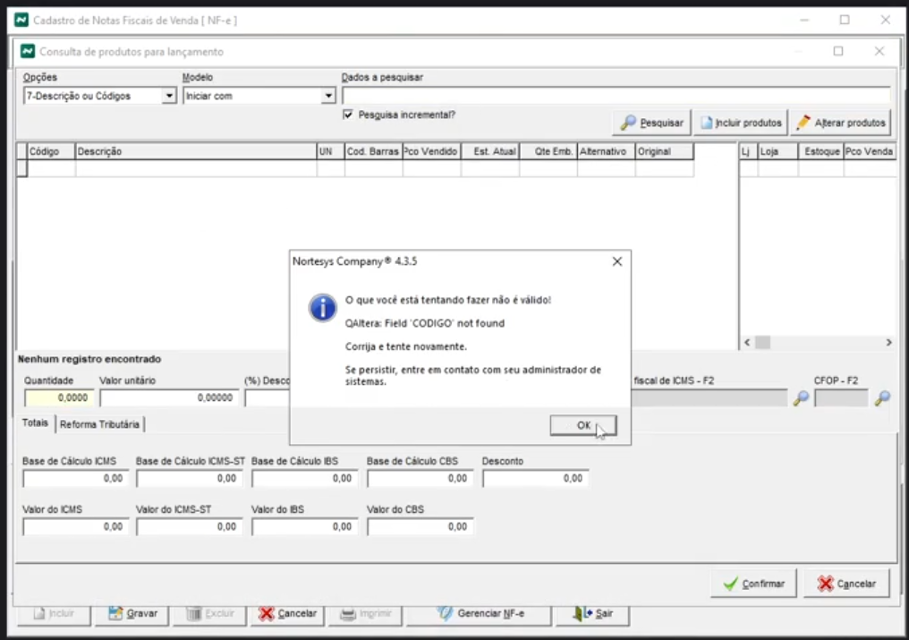Close the Nortesys Company error dialog
Screen dimensions: 909x640
616,262
